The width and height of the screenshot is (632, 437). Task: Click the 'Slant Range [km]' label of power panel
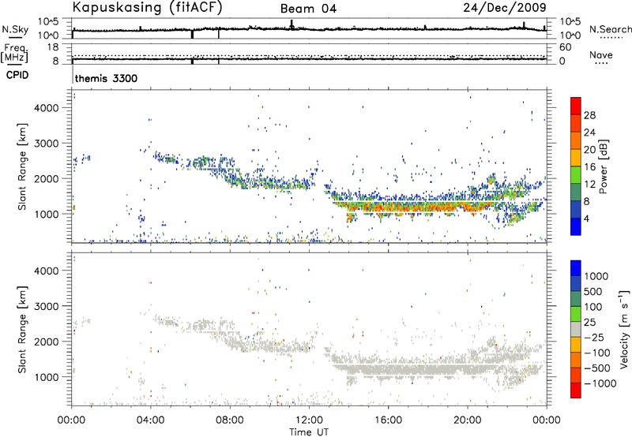click(22, 166)
